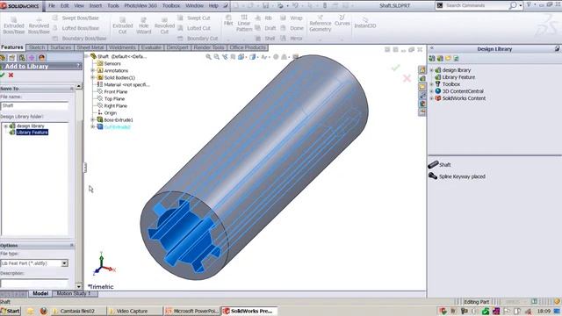Click the Mirror tool
This screenshot has height=316, width=562.
point(292,39)
